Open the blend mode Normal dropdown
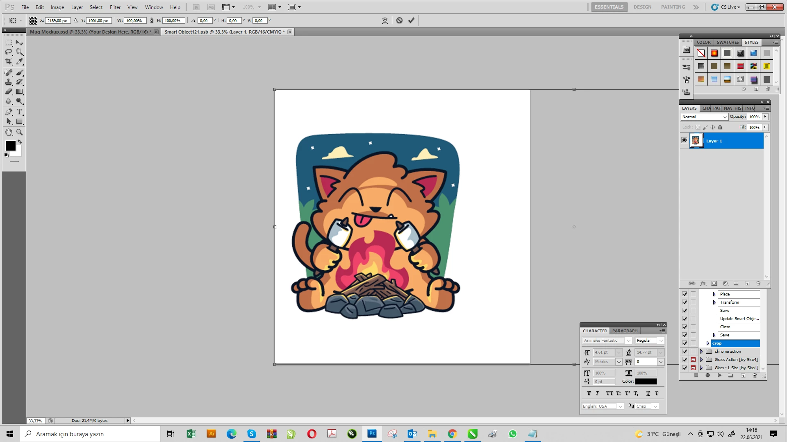Screen dimensions: 787x442 pyautogui.click(x=704, y=117)
